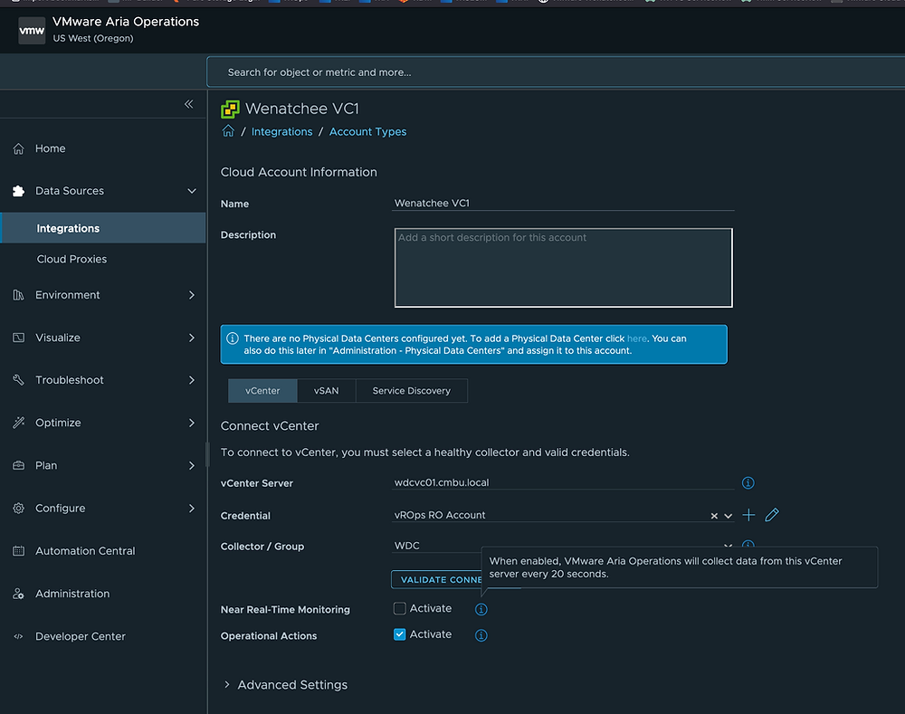Click the Account Types breadcrumb link

(367, 131)
